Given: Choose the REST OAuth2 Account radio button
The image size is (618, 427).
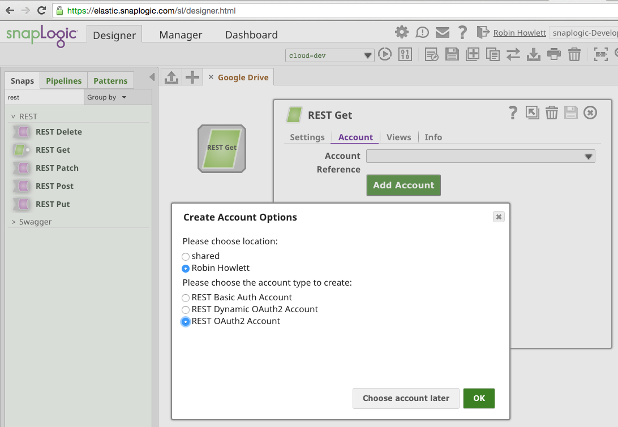Looking at the screenshot, I should 186,322.
